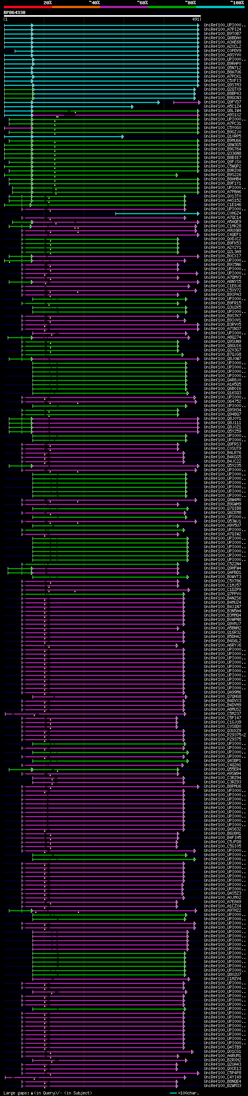
Task: Select hit UniRef100_C5XFI3
Action: pyautogui.click(x=222, y=80)
